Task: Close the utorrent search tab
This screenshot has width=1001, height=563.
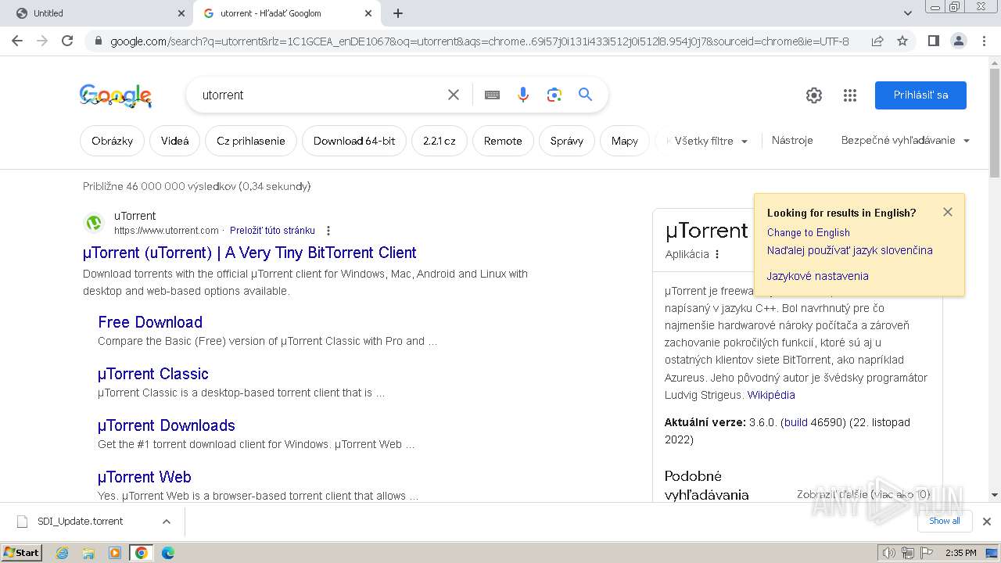Action: pyautogui.click(x=368, y=13)
